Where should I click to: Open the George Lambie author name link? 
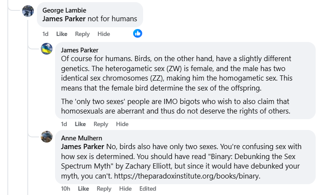coord(64,10)
